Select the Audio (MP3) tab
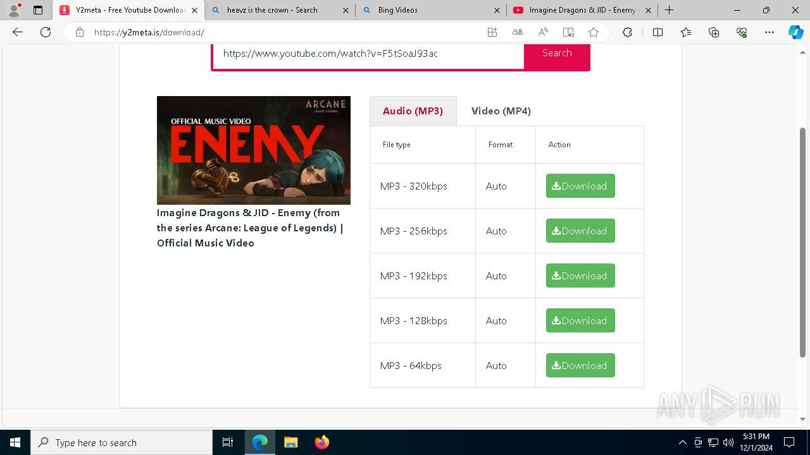Viewport: 810px width, 455px height. click(413, 111)
